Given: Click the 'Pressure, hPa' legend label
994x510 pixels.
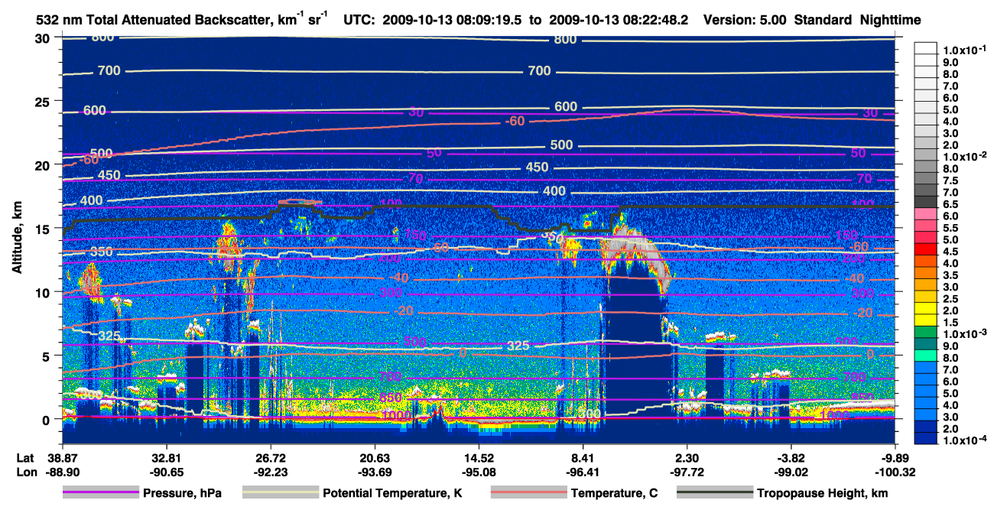Looking at the screenshot, I should click(x=183, y=494).
